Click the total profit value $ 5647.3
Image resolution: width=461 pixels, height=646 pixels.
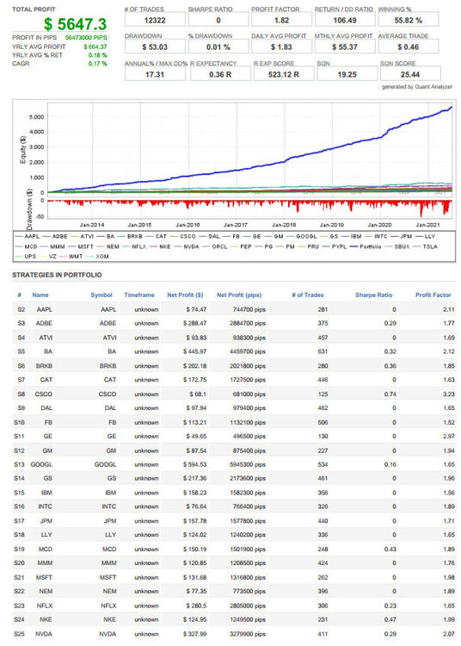click(76, 24)
